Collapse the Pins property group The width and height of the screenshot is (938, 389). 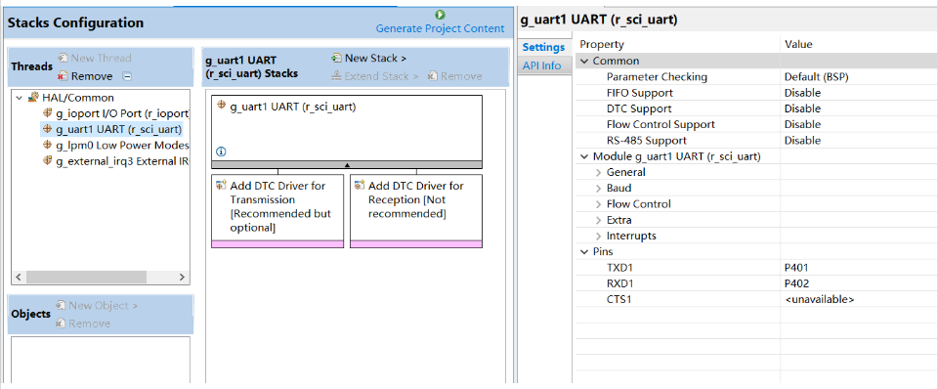(x=584, y=252)
